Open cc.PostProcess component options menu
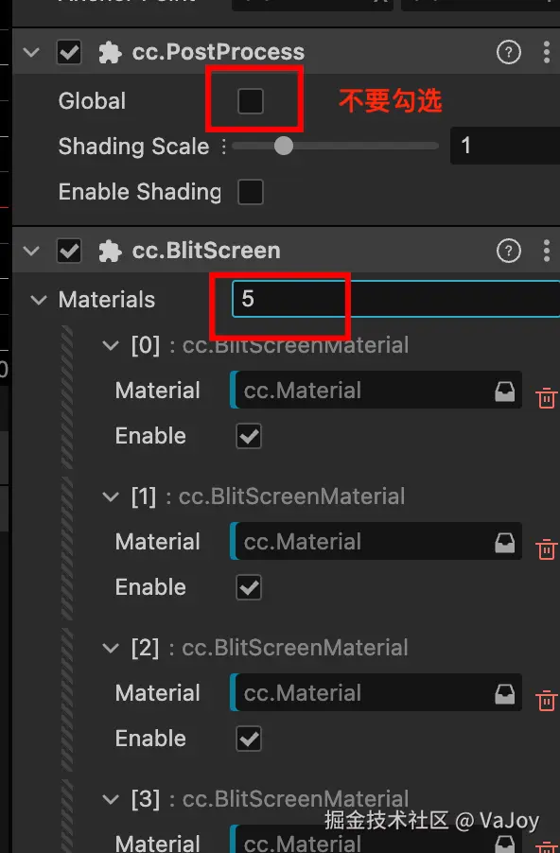 pyautogui.click(x=547, y=53)
